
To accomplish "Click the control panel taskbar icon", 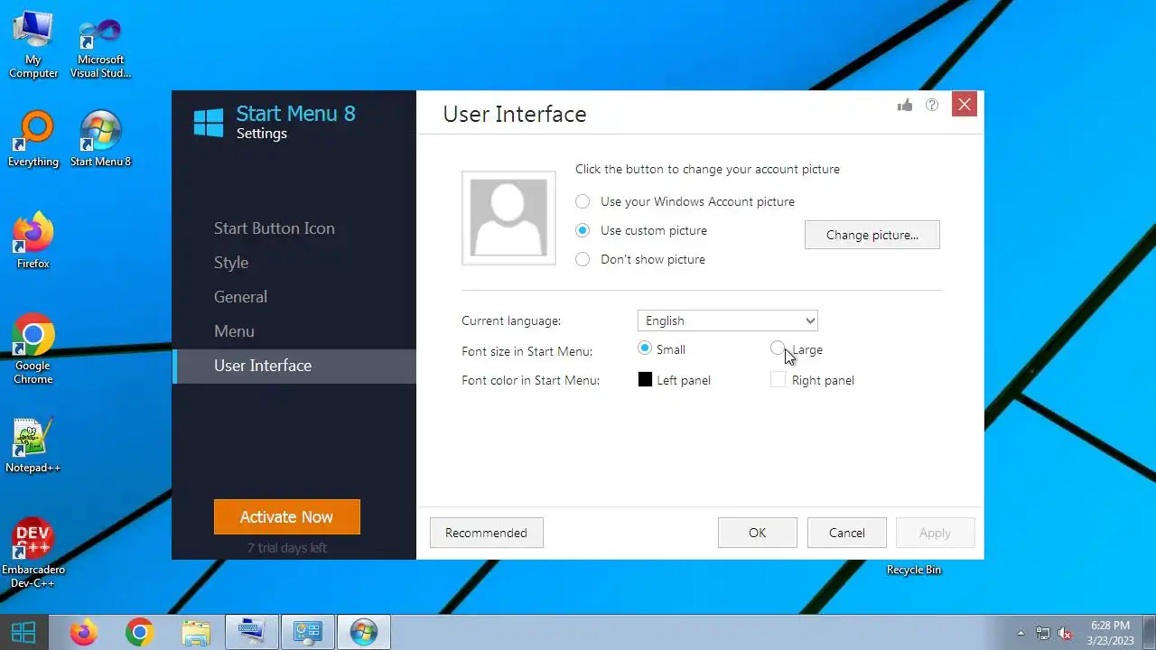I will coord(308,632).
